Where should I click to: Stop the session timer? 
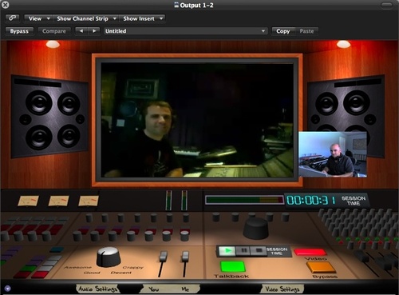tap(258, 250)
